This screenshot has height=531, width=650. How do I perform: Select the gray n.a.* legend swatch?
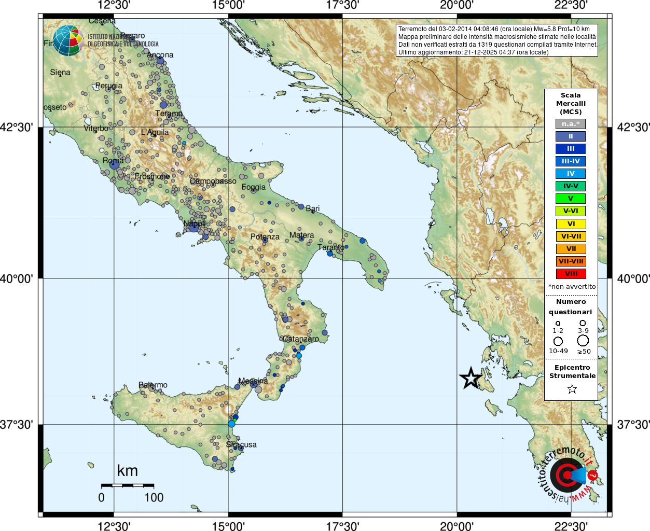point(571,124)
